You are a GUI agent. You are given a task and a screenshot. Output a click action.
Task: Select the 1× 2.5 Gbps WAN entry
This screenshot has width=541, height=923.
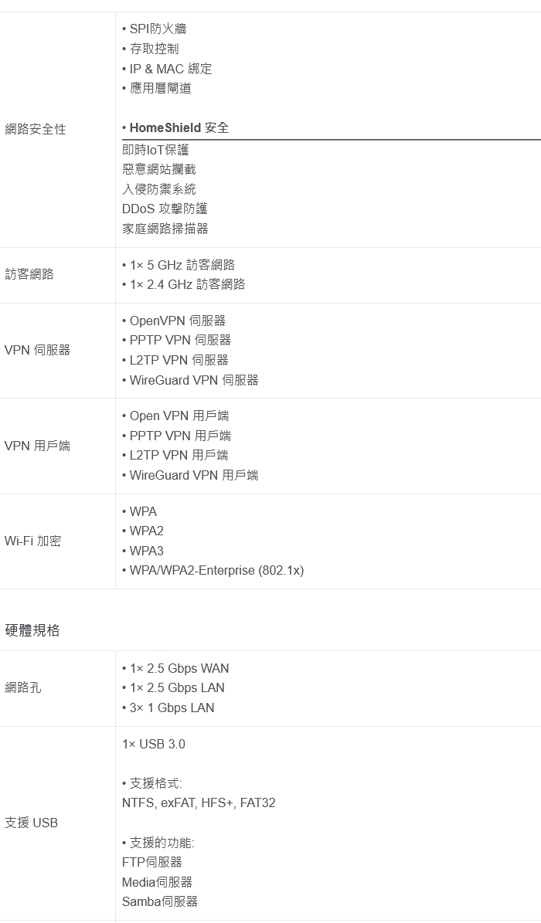pos(179,668)
